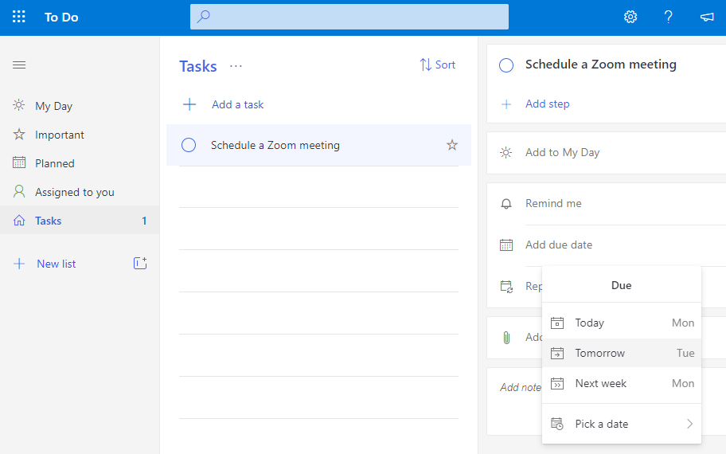Open the app launcher waffle icon
This screenshot has width=726, height=454.
point(18,17)
